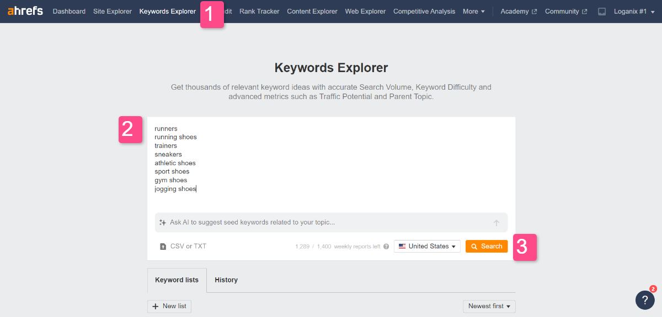Open the Newest first sort dropdown

(x=489, y=306)
